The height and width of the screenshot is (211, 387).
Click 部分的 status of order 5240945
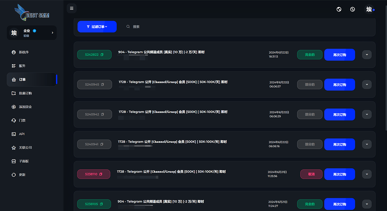pos(310,85)
